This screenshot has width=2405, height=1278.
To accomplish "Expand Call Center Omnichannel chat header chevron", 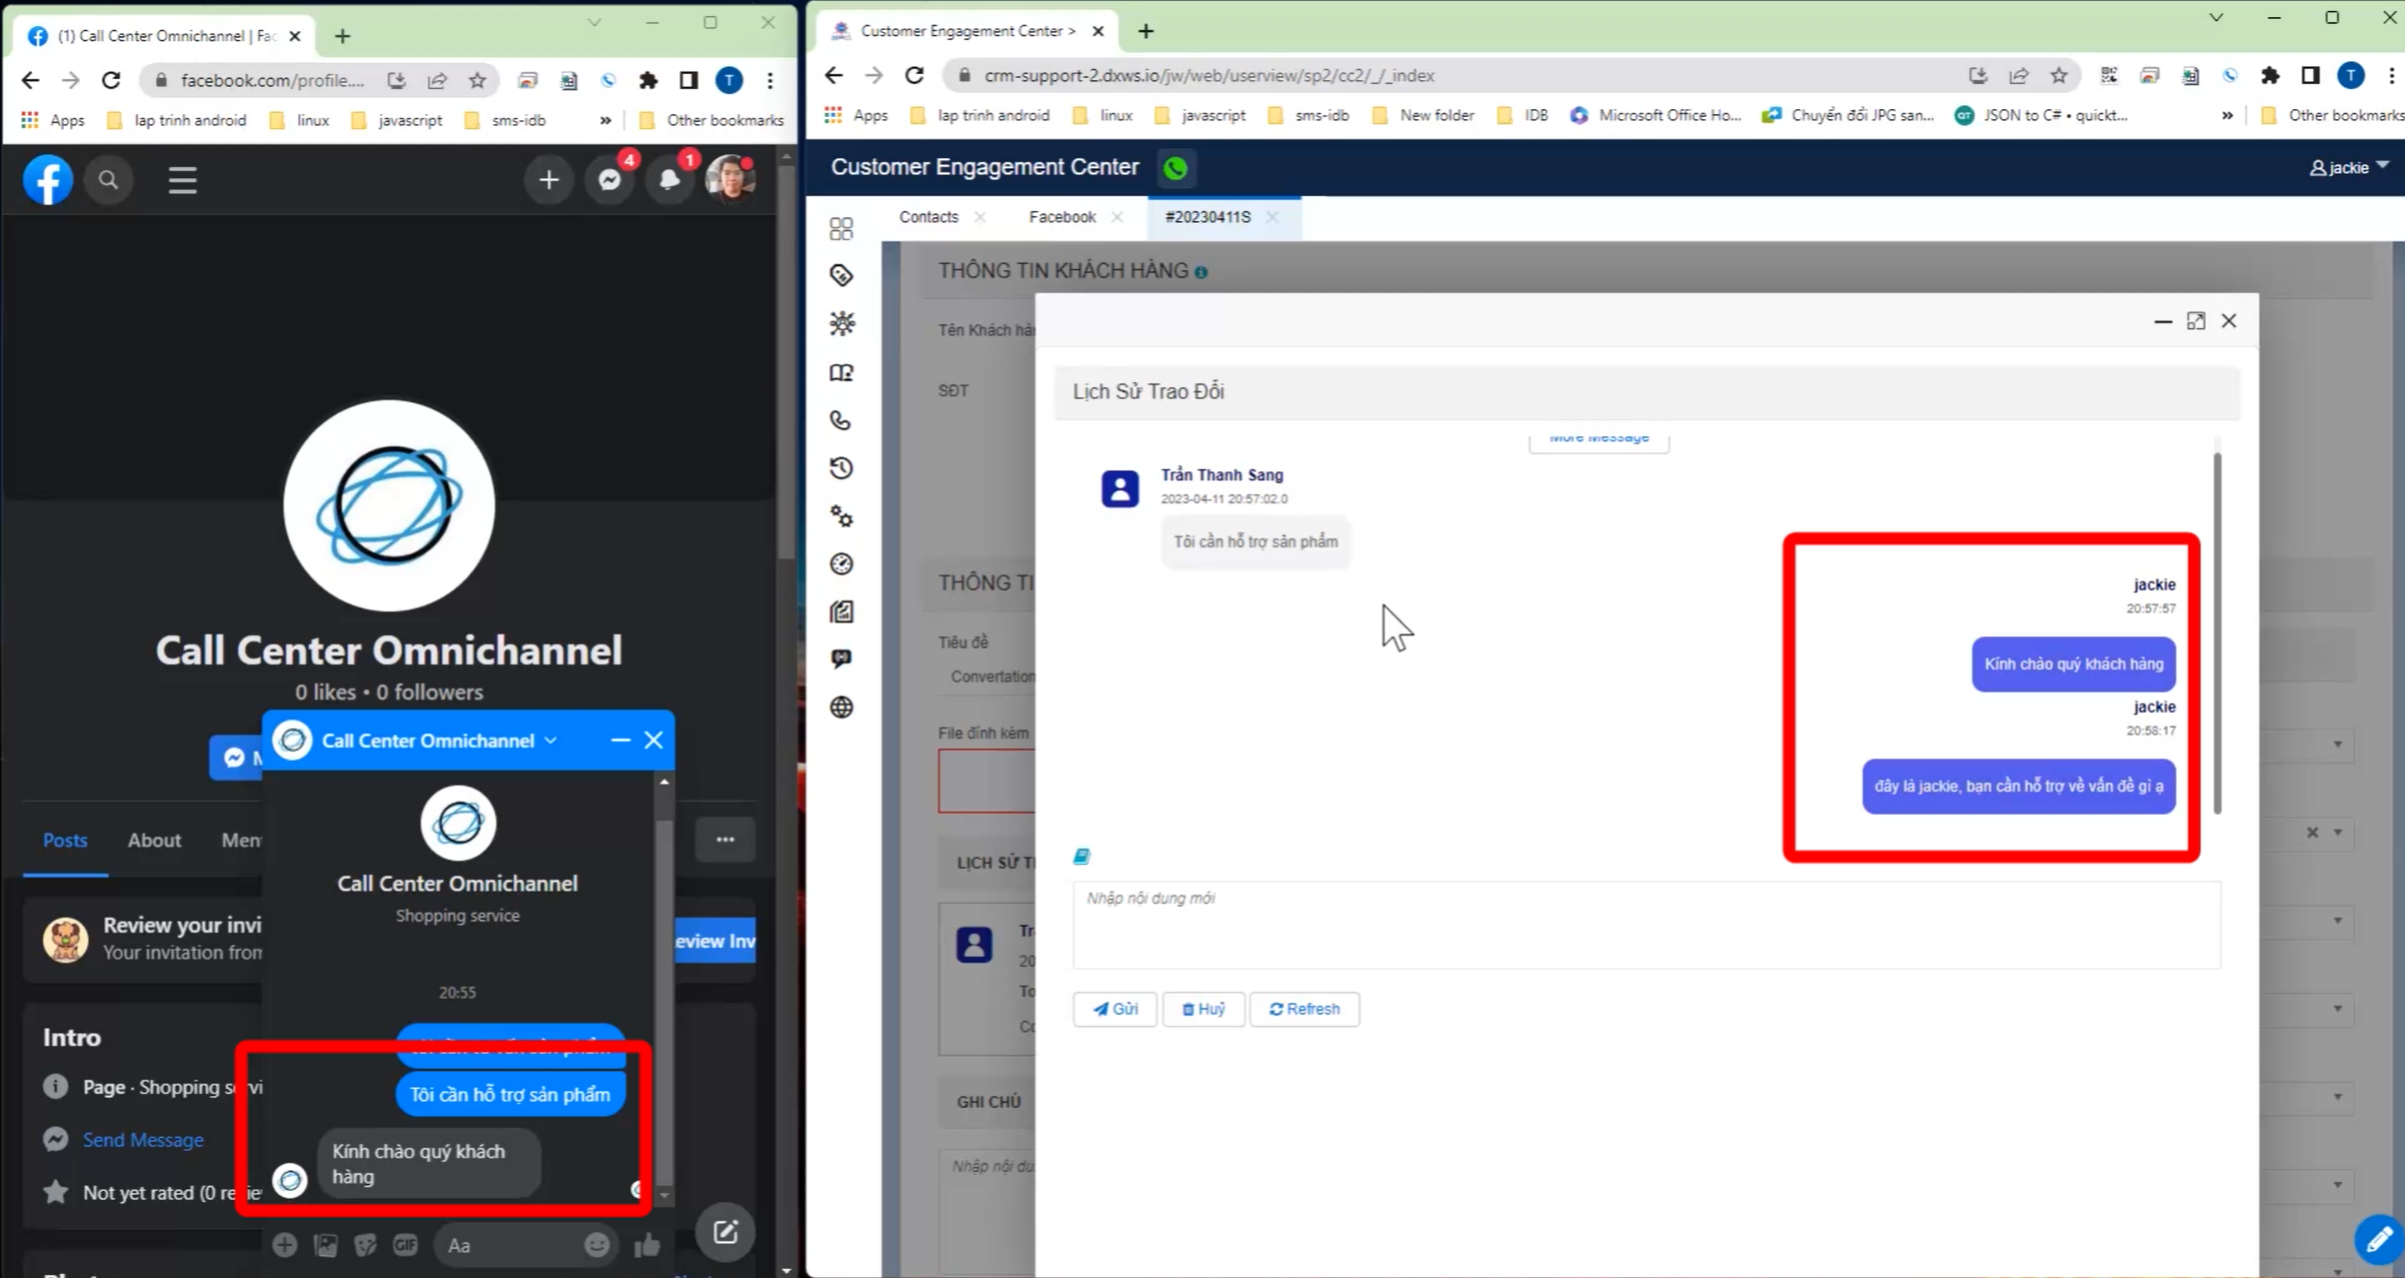I will click(x=551, y=740).
